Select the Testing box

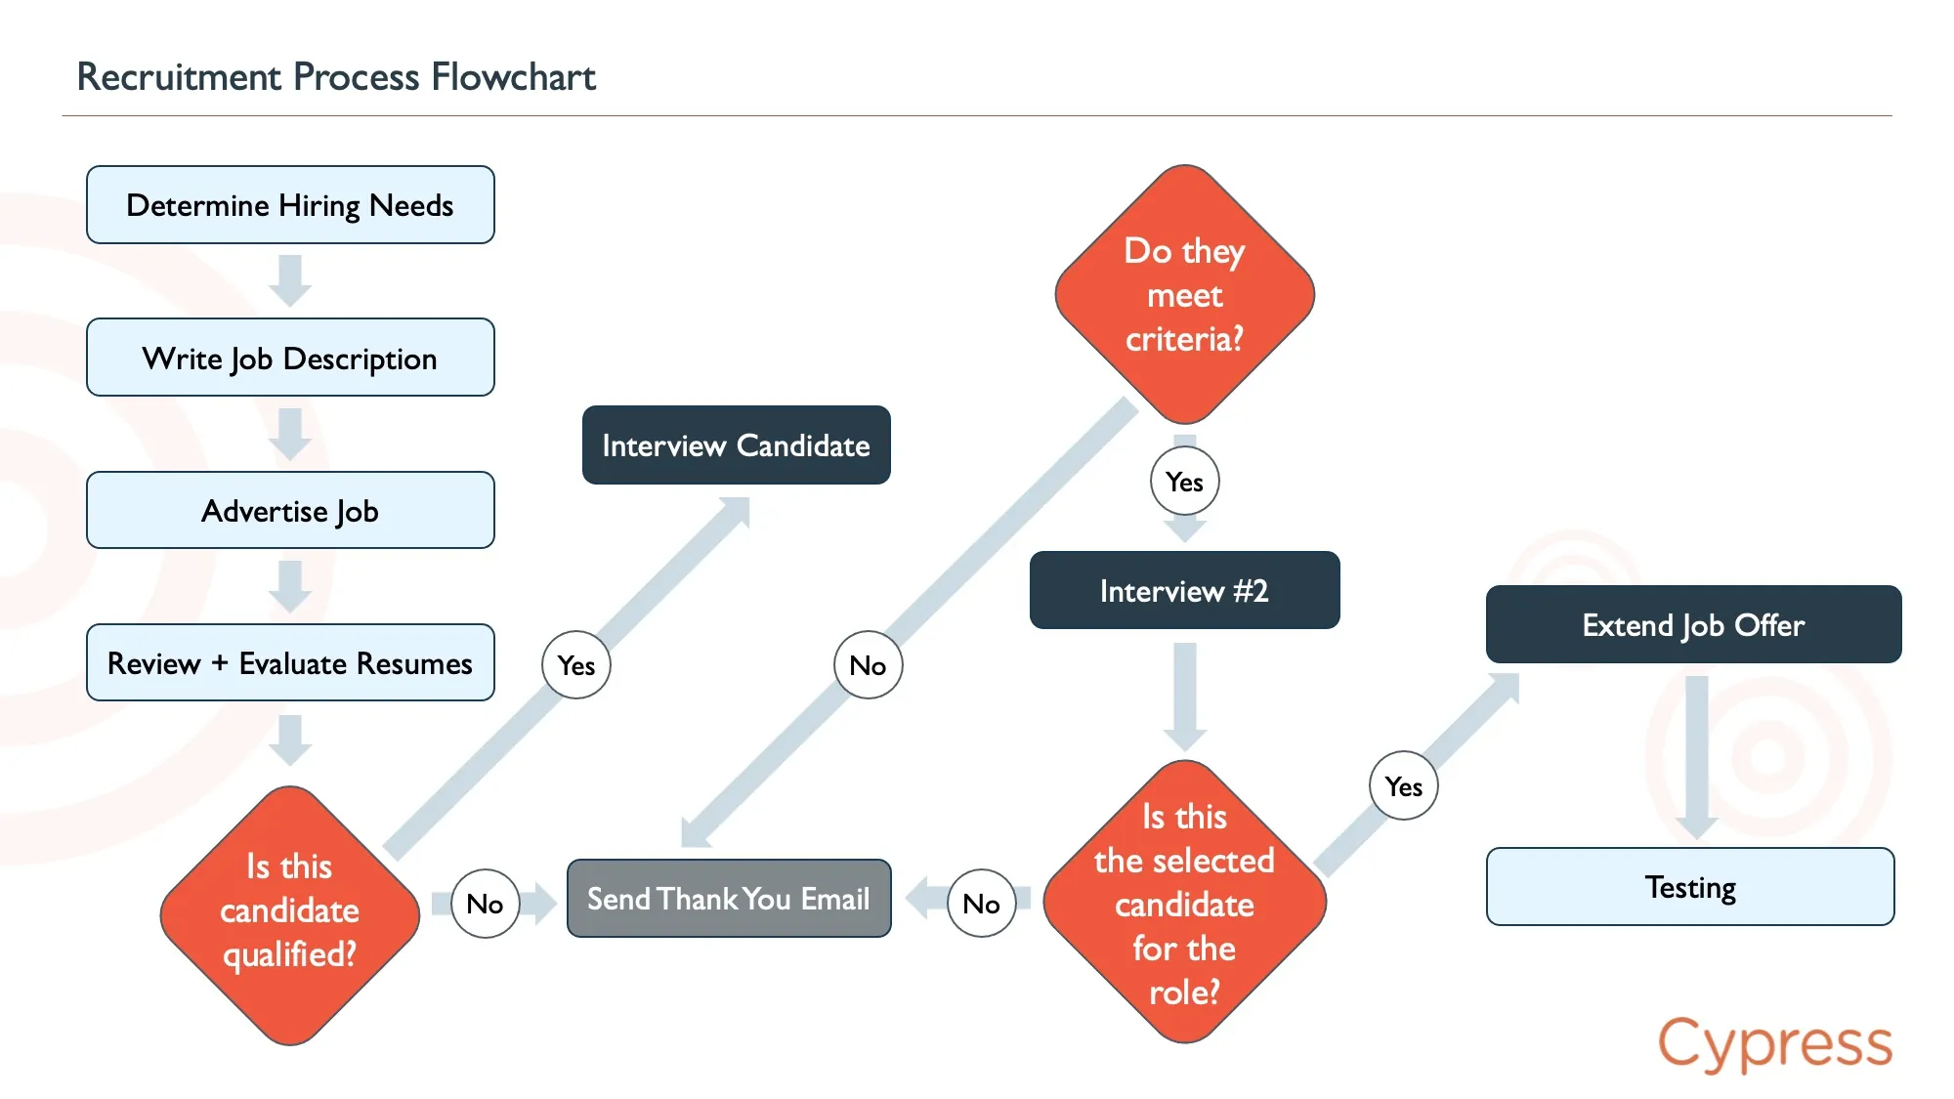[1690, 887]
